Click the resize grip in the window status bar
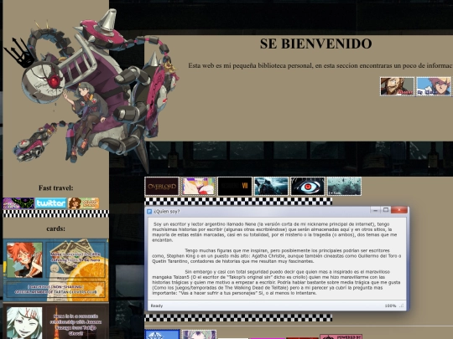Image resolution: width=453 pixels, height=339 pixels. point(401,306)
